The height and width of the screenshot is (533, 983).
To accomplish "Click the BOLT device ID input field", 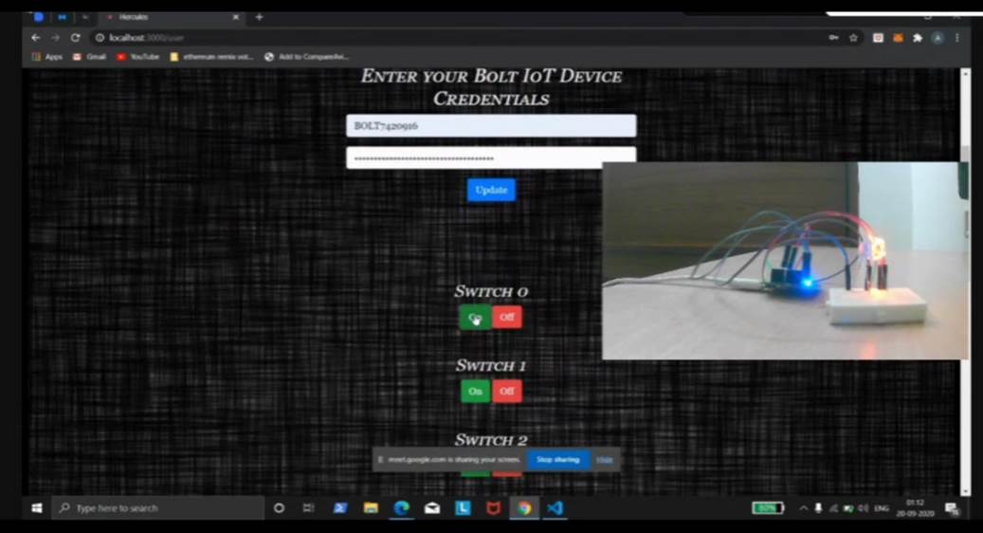I will point(491,125).
